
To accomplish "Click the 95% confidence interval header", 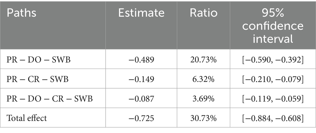I will [x=273, y=25].
